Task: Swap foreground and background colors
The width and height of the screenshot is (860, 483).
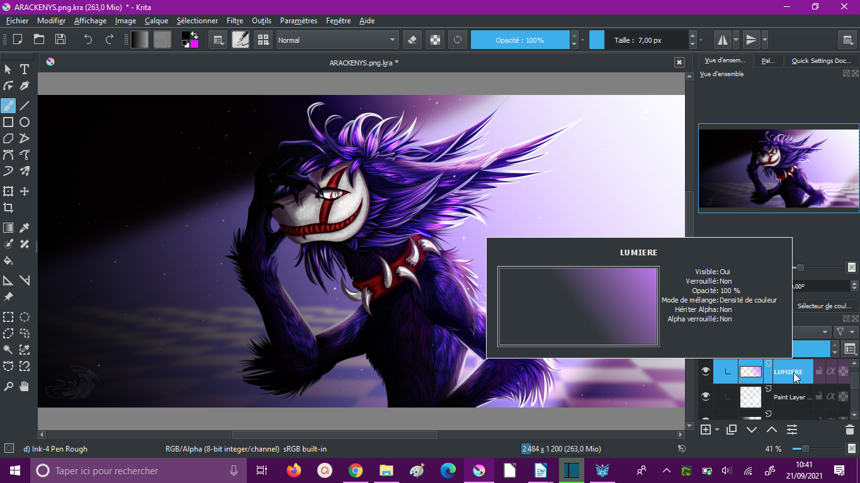Action: pos(195,35)
